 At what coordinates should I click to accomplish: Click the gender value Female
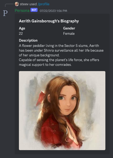69,33
